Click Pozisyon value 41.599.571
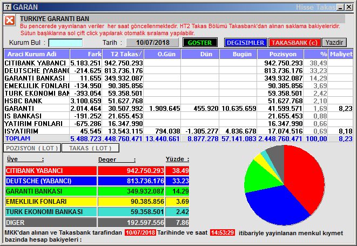The height and width of the screenshot is (246, 357). click(x=285, y=108)
